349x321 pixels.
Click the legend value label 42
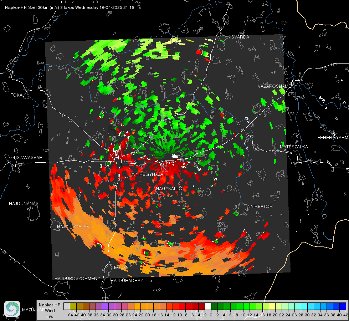pyautogui.click(x=345, y=315)
